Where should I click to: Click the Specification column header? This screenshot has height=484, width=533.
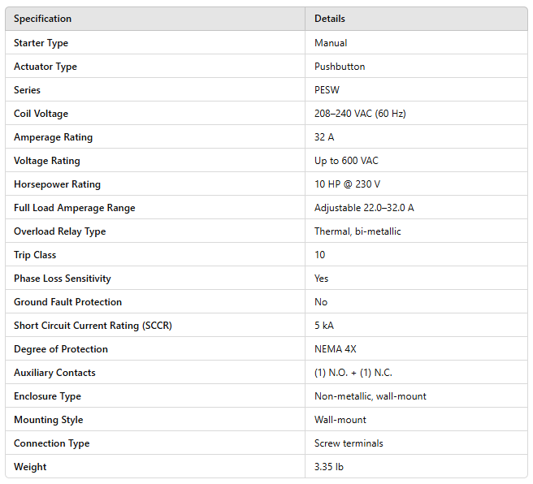click(x=42, y=19)
